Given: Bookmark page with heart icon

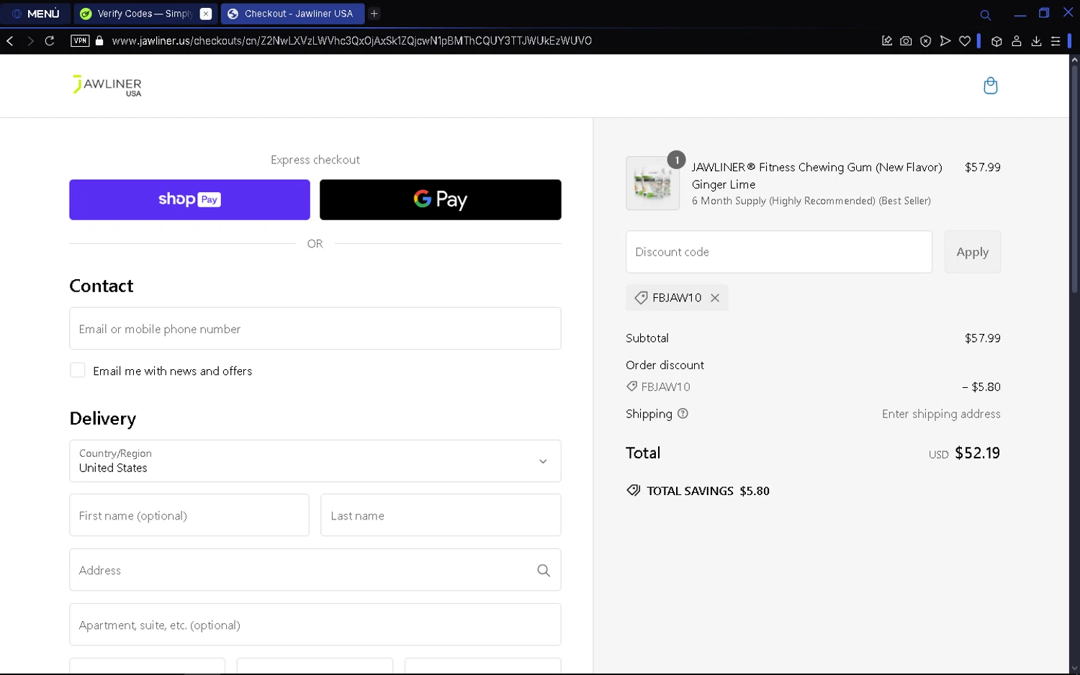Looking at the screenshot, I should pos(965,41).
